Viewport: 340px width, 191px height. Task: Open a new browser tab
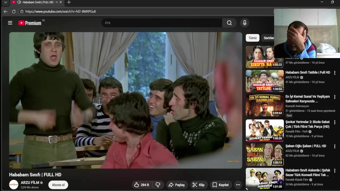tap(69, 2)
